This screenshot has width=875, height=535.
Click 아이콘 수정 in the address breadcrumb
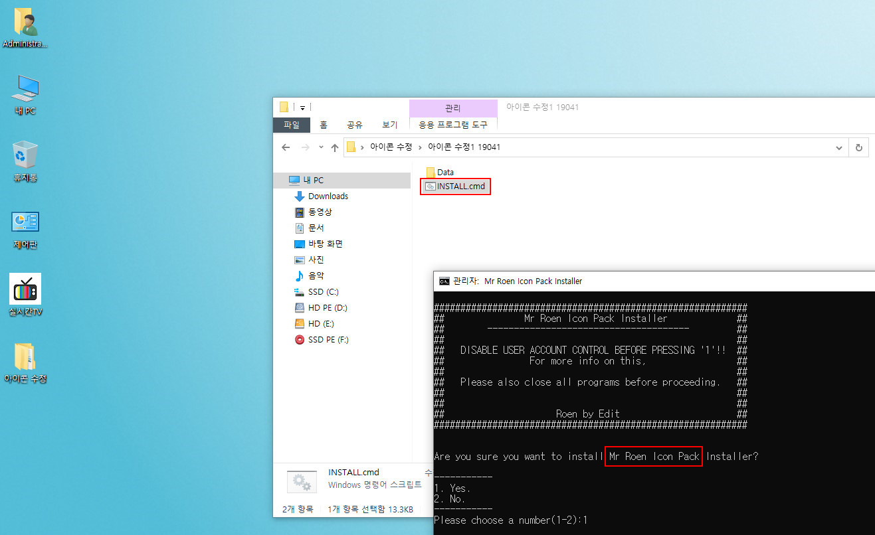pyautogui.click(x=391, y=147)
